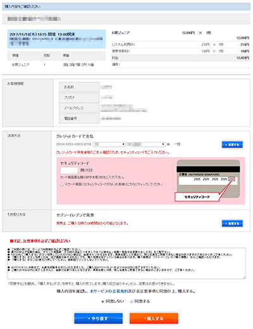Click 変更する button for payment method
Screen dimensions: 253x329
click(232, 145)
